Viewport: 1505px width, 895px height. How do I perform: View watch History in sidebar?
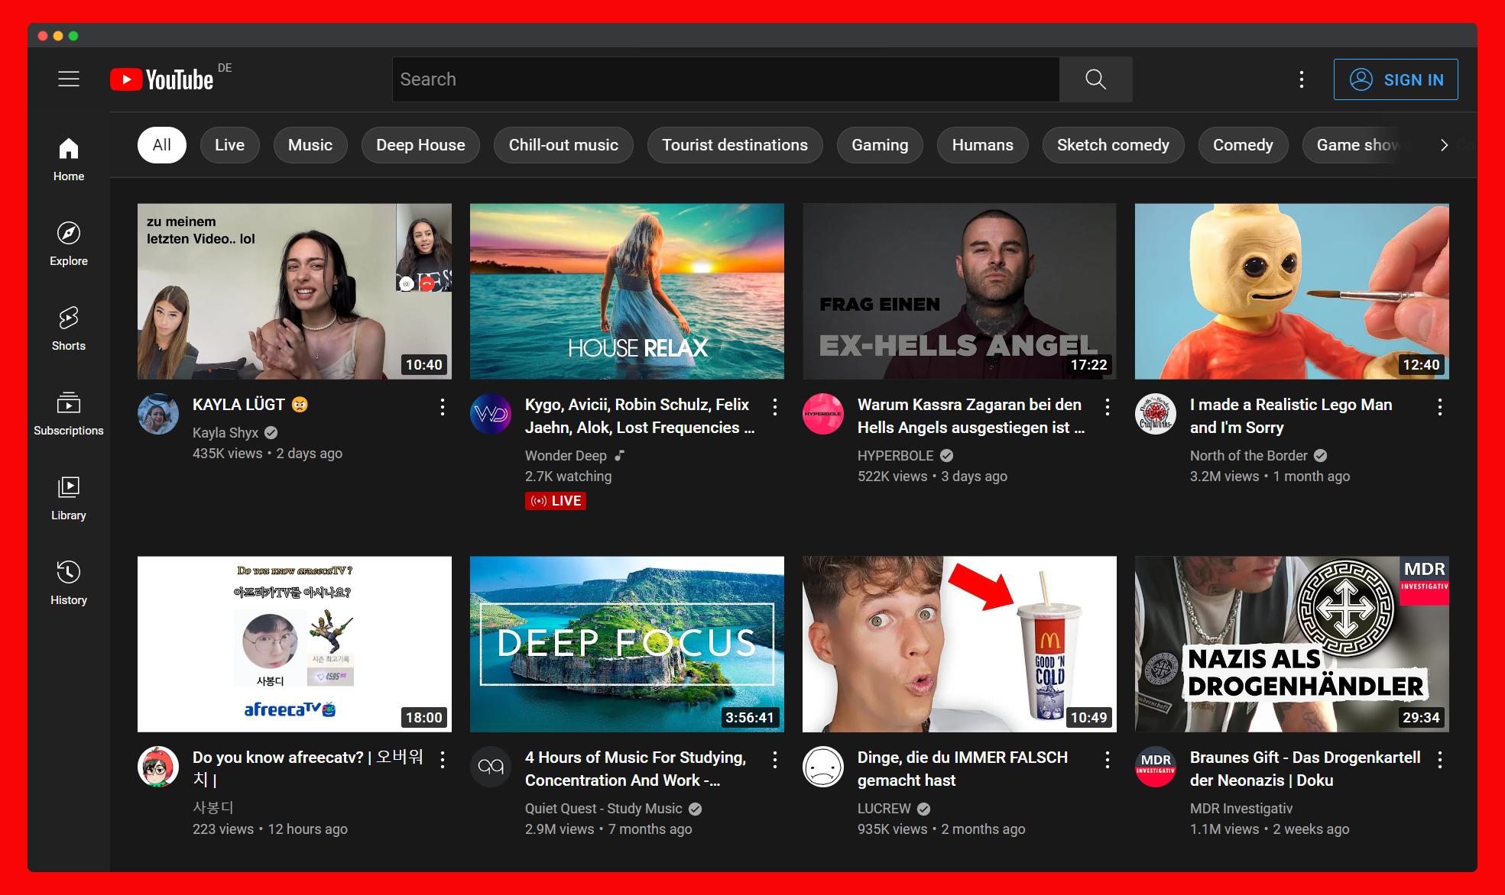pyautogui.click(x=69, y=583)
